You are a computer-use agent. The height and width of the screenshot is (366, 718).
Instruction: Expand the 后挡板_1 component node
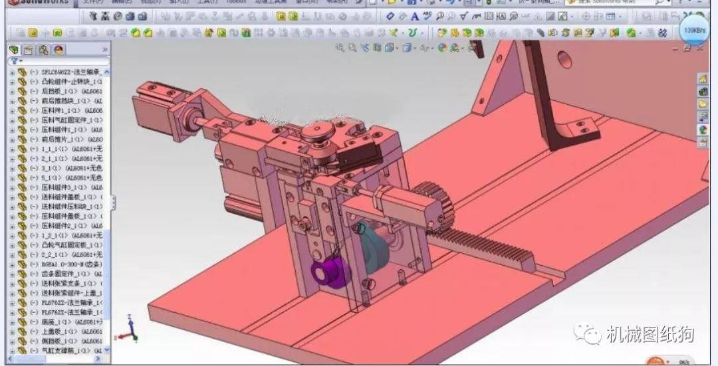pyautogui.click(x=13, y=92)
